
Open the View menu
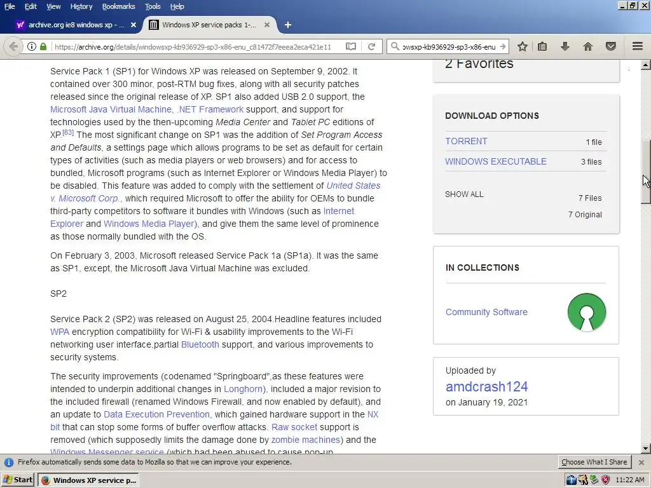(x=53, y=6)
